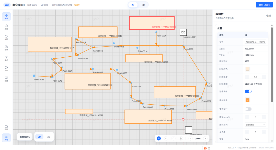The image size is (276, 150).
Task: Select node Point-0020
Action: pos(156,32)
